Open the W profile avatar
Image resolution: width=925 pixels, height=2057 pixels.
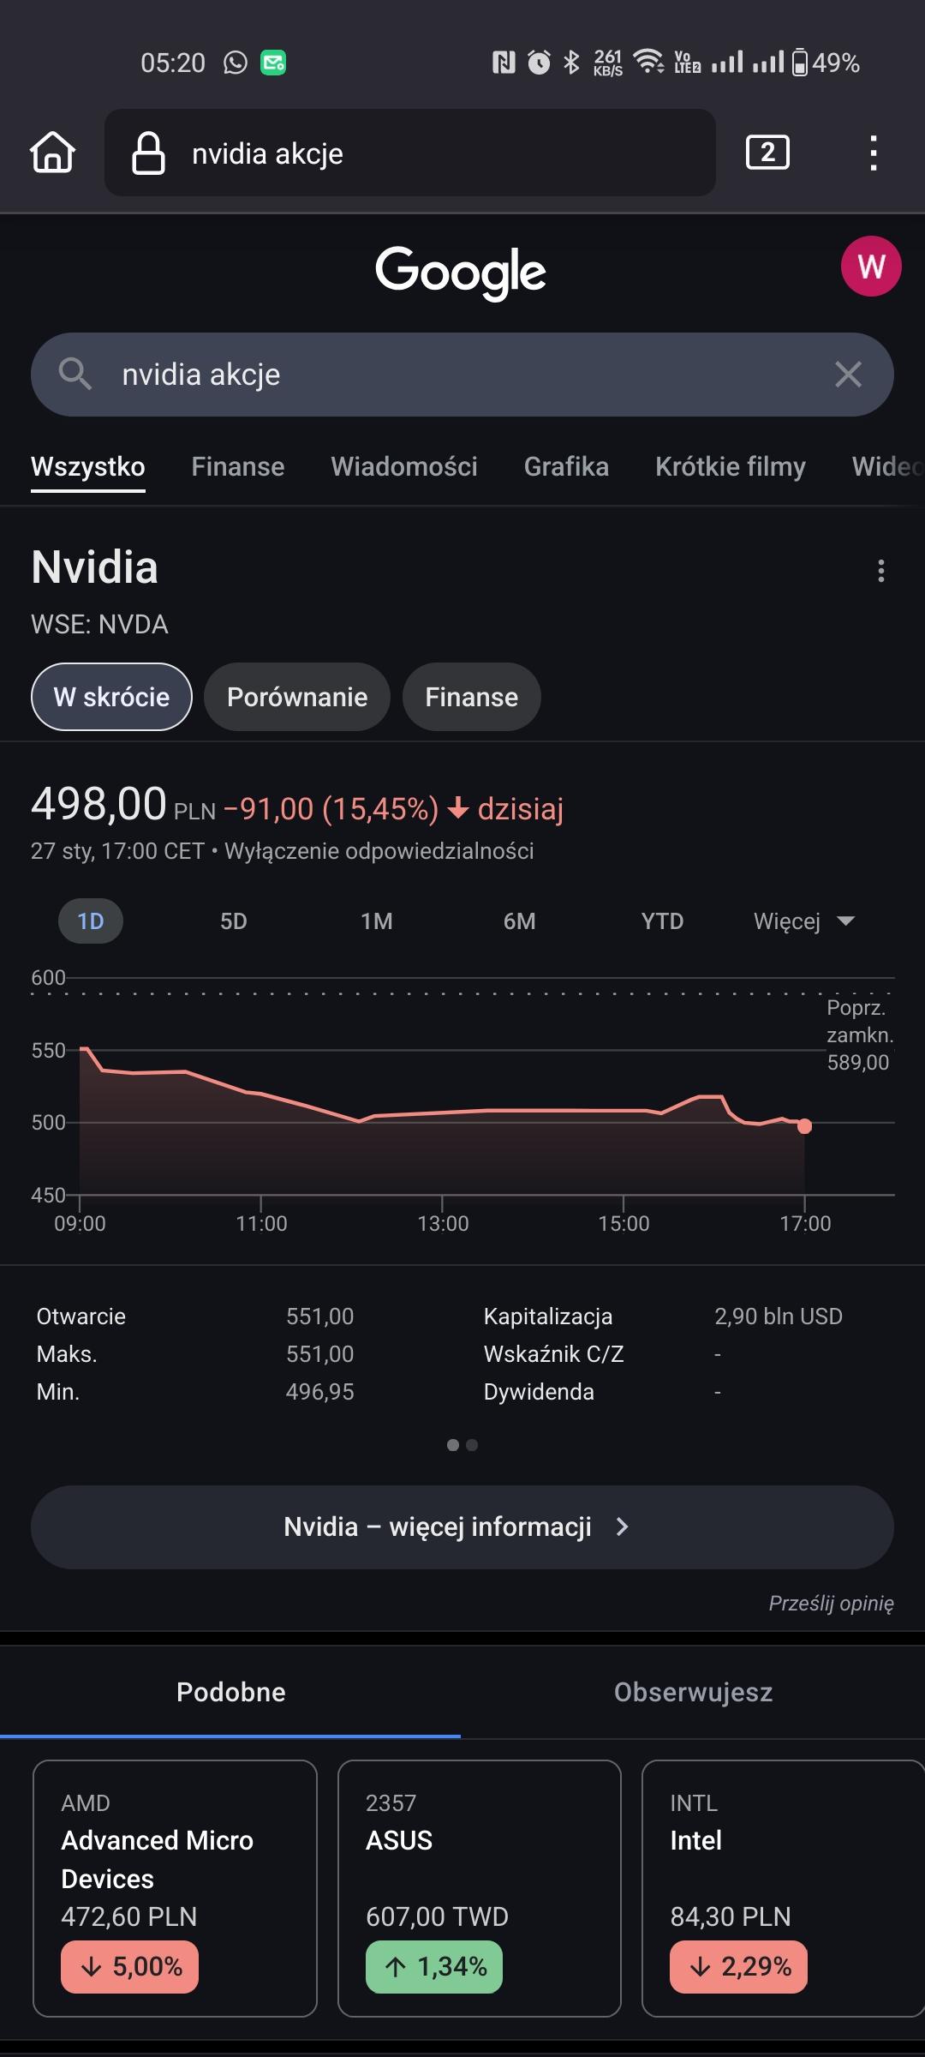coord(870,267)
